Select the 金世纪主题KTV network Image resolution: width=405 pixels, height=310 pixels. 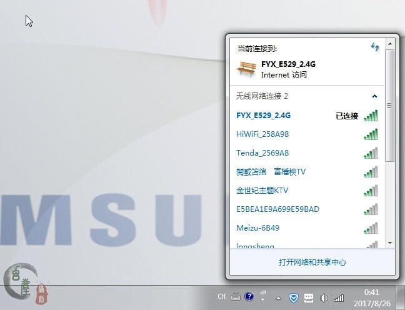pyautogui.click(x=307, y=191)
